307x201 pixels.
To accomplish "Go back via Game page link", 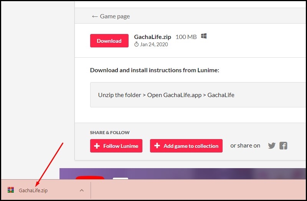I will coord(111,16).
